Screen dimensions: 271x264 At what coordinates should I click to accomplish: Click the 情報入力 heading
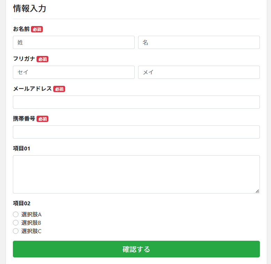click(30, 9)
